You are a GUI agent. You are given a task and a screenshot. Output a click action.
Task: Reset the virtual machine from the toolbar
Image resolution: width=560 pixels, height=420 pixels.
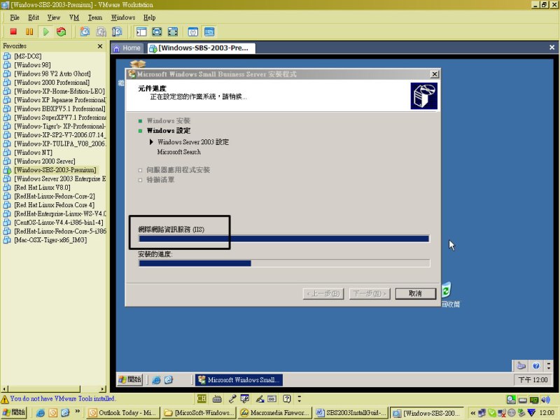click(x=62, y=31)
